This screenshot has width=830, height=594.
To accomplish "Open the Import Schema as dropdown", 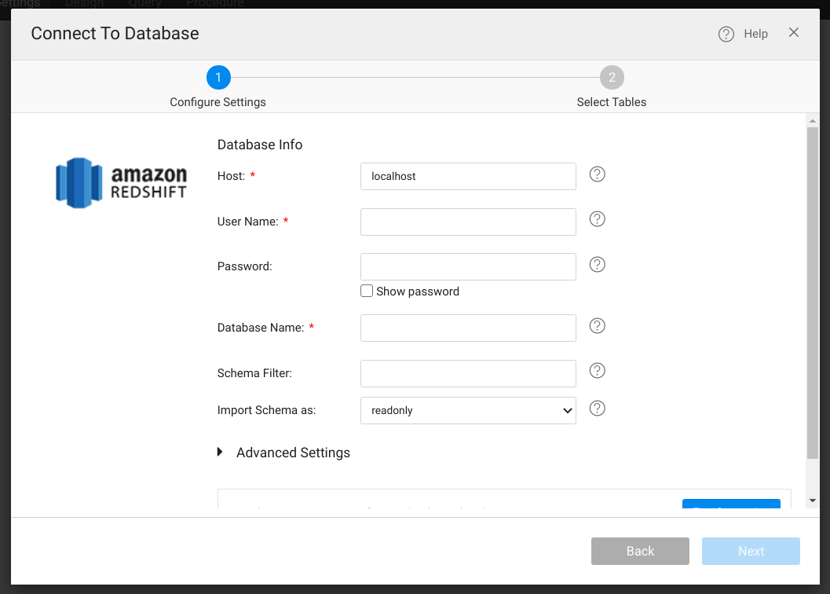I will pos(468,410).
